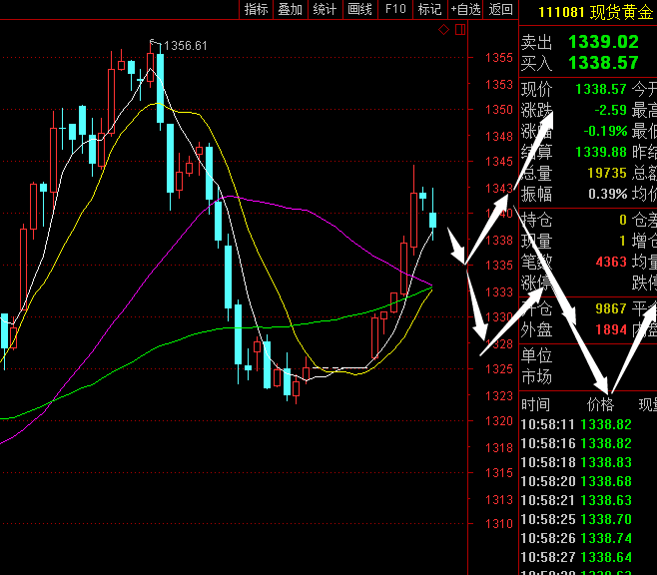Click the 1313 price axis label
The image size is (657, 575).
pos(499,499)
